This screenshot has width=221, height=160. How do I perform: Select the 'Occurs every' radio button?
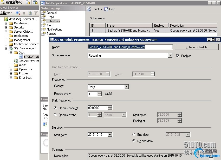55,115
